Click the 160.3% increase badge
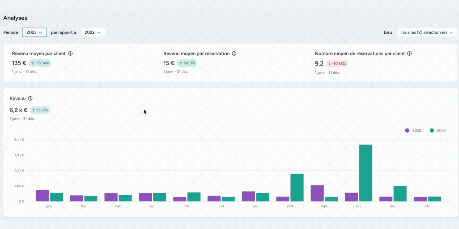Image resolution: width=459 pixels, height=229 pixels. tap(187, 63)
